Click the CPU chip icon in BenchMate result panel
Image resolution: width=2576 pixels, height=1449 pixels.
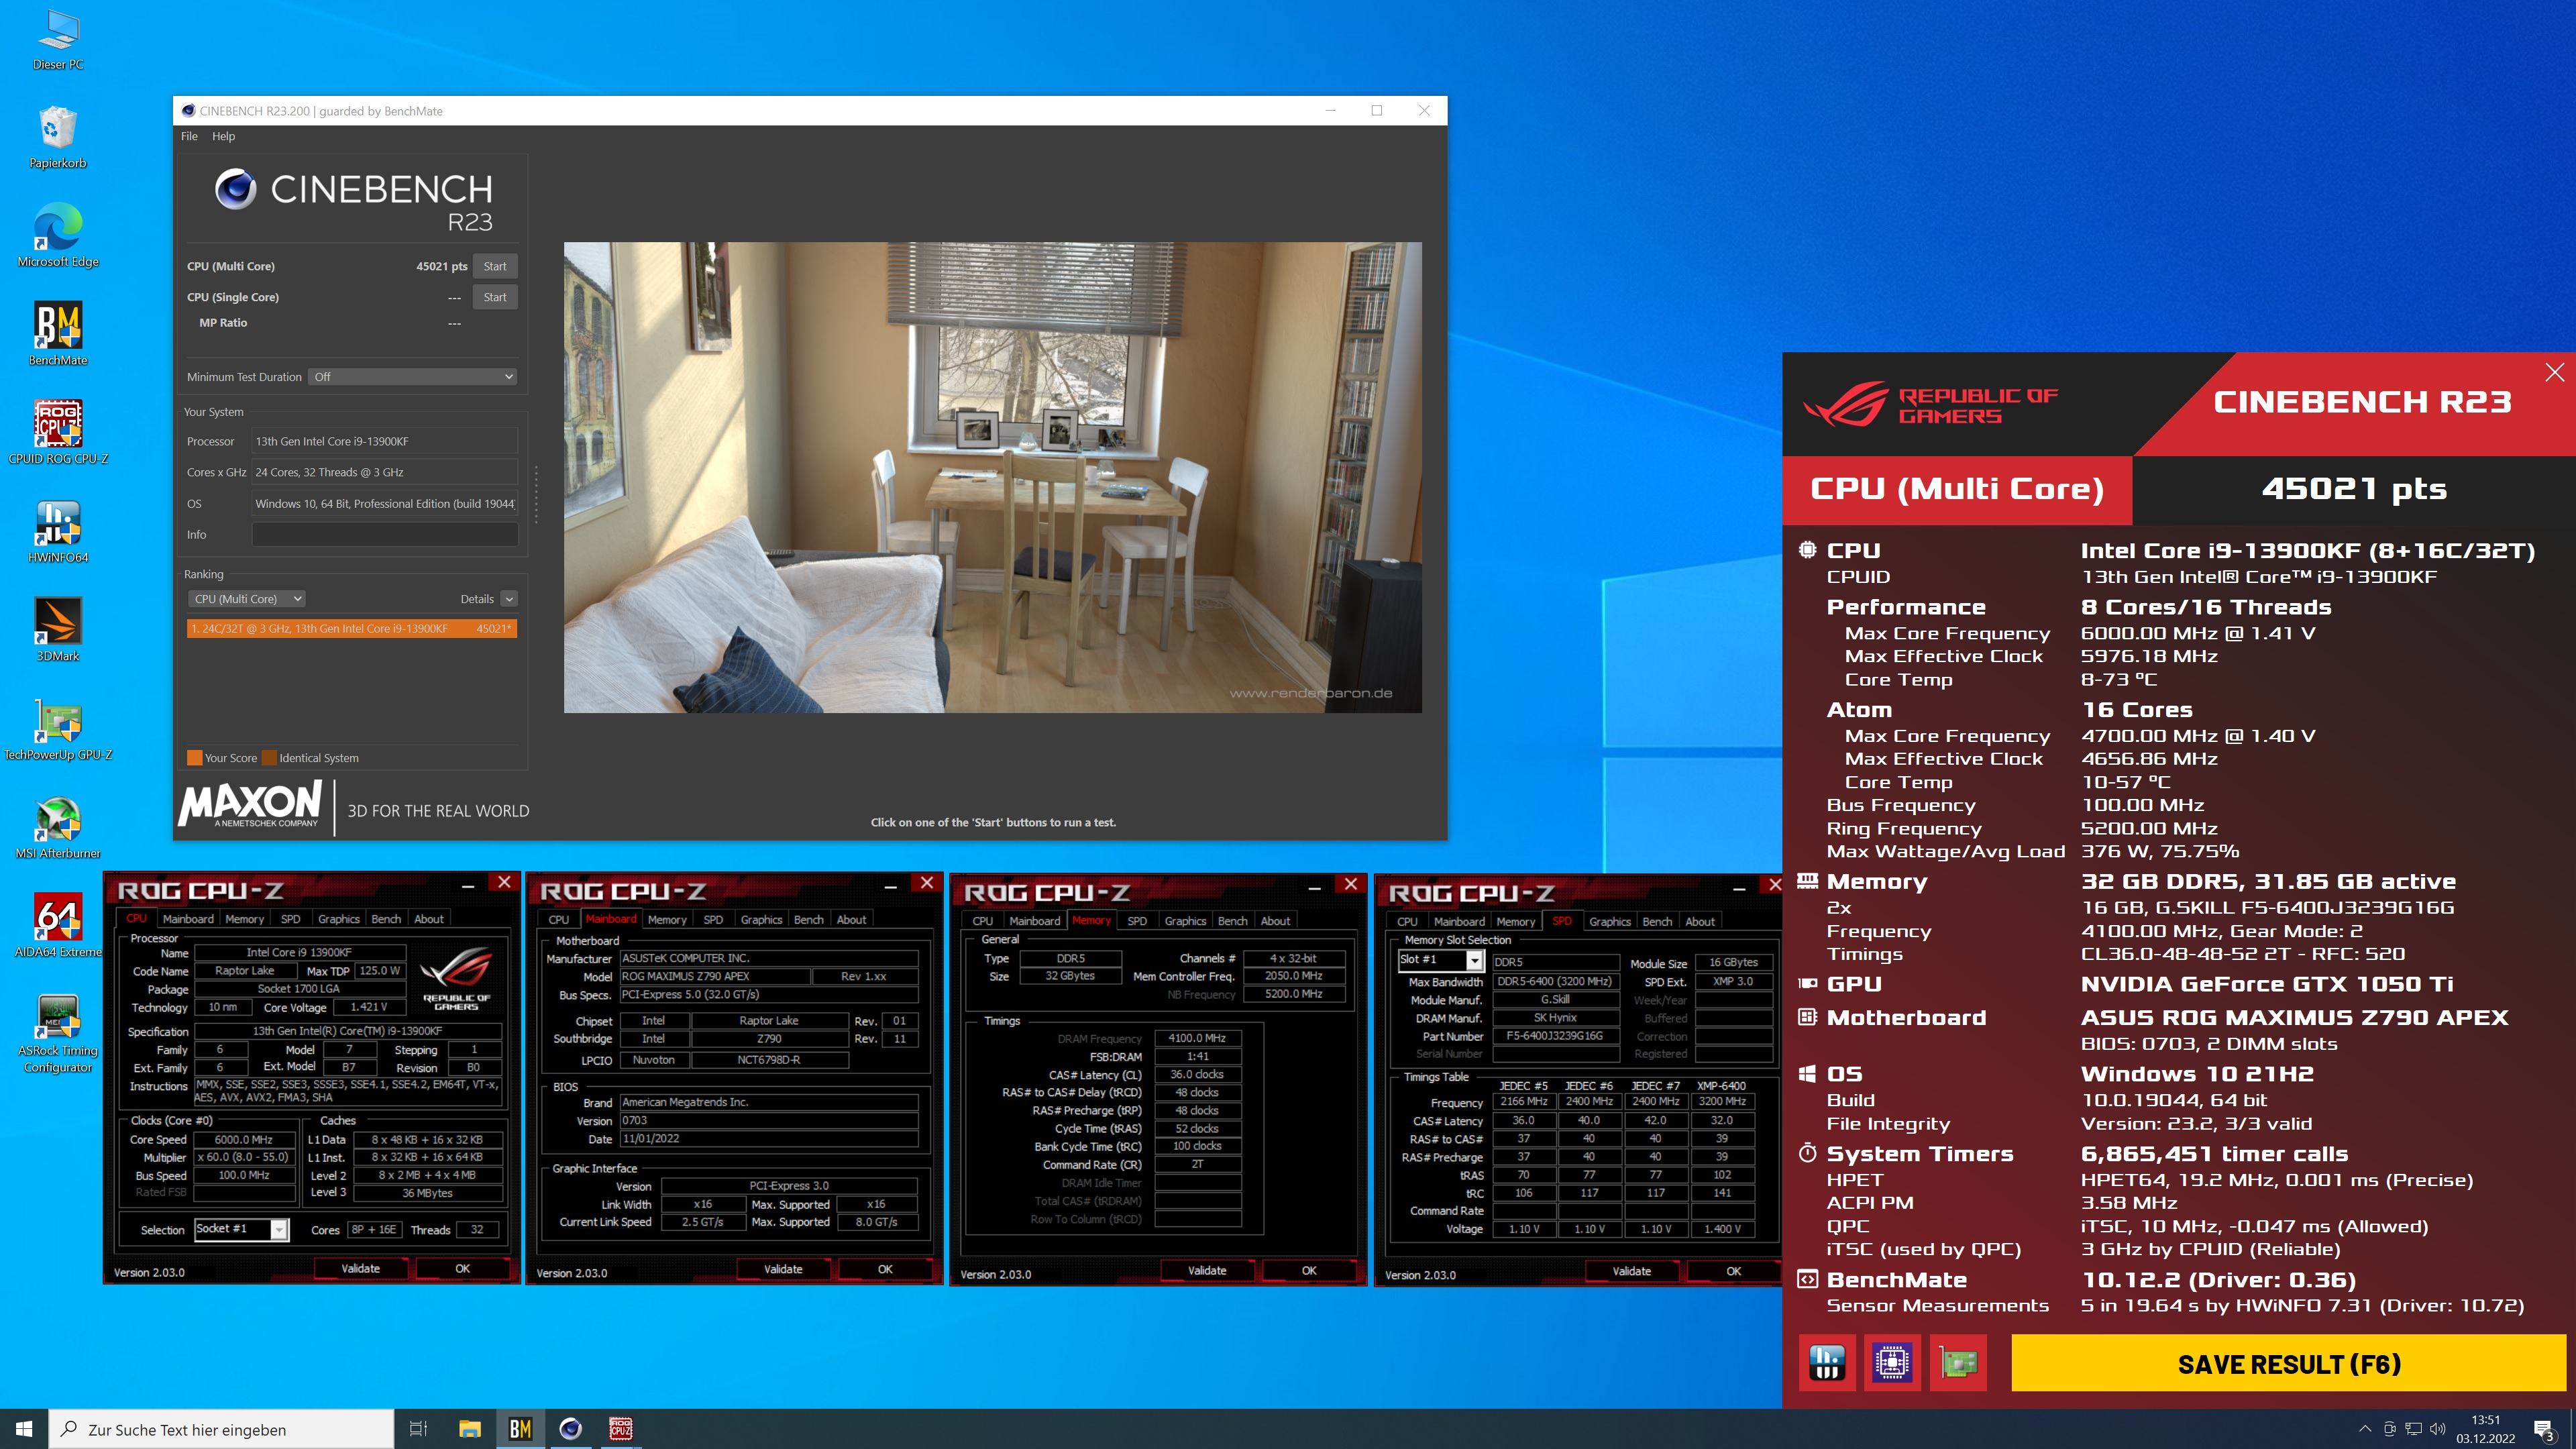click(x=1892, y=1363)
